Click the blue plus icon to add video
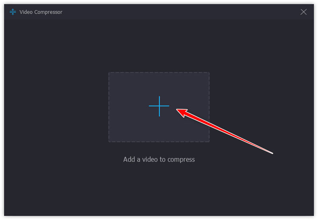Viewport: 318px width, 220px height. point(159,106)
